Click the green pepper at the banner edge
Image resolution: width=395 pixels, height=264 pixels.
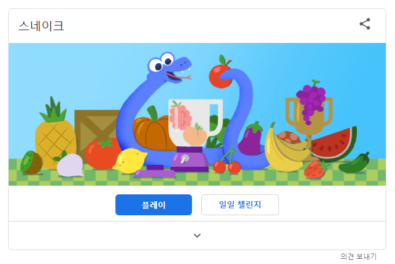[354, 163]
